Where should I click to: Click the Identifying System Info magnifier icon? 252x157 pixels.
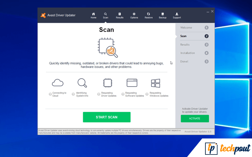[82, 83]
